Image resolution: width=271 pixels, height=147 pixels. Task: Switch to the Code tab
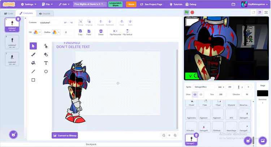tap(8, 13)
